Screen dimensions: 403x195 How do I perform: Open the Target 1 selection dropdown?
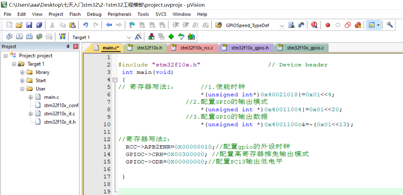129,37
